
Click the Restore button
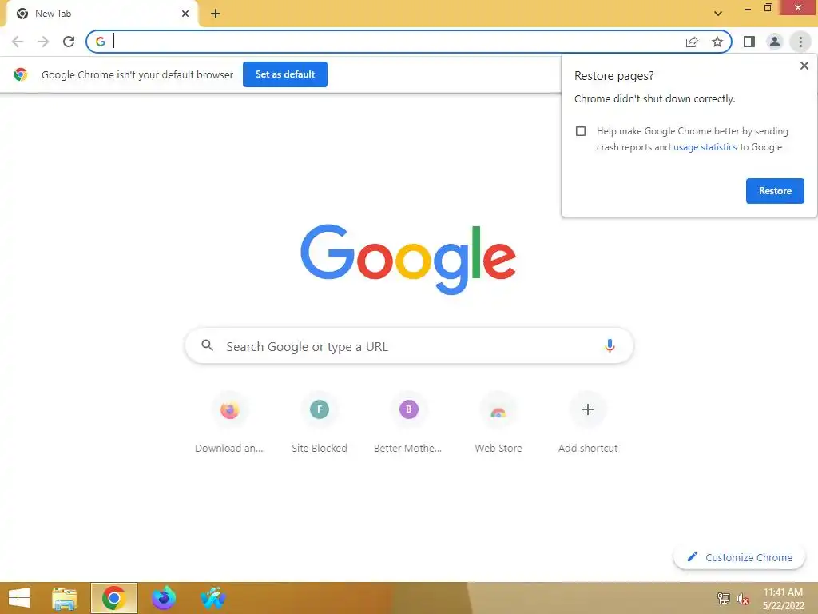[x=775, y=191]
